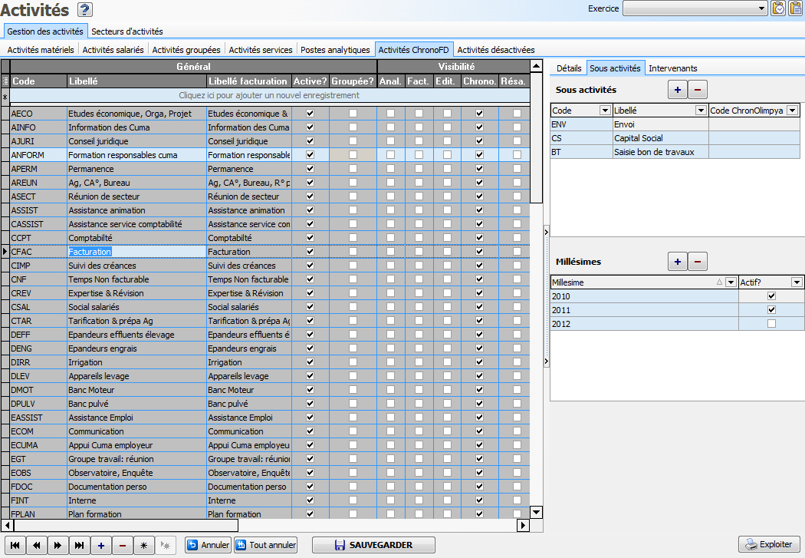Viewport: 805px width, 558px height.
Task: Select Saisie bon de travaux row
Action: 675,152
